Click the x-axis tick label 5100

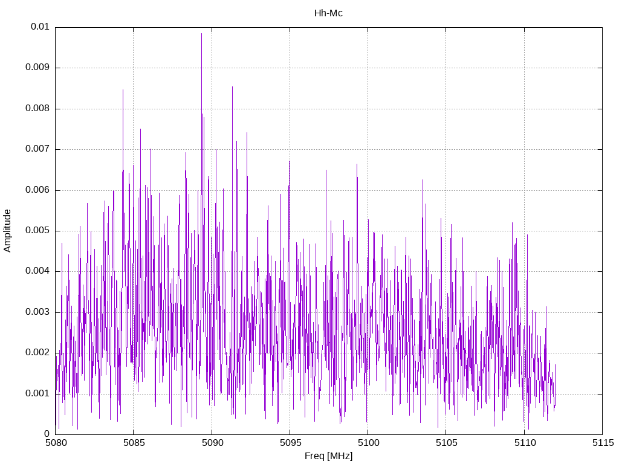pyautogui.click(x=368, y=443)
